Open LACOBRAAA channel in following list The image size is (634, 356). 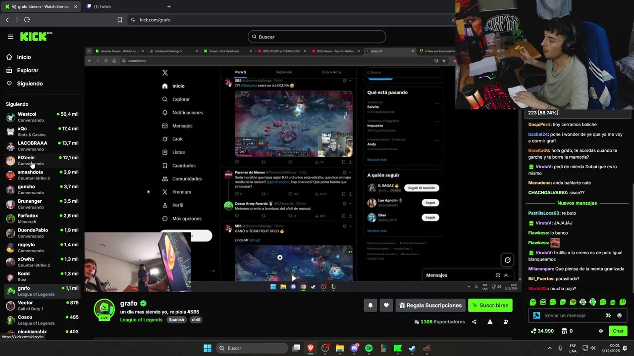pyautogui.click(x=42, y=146)
